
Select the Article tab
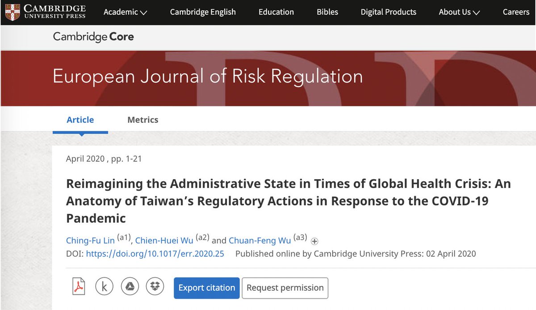[x=80, y=120]
